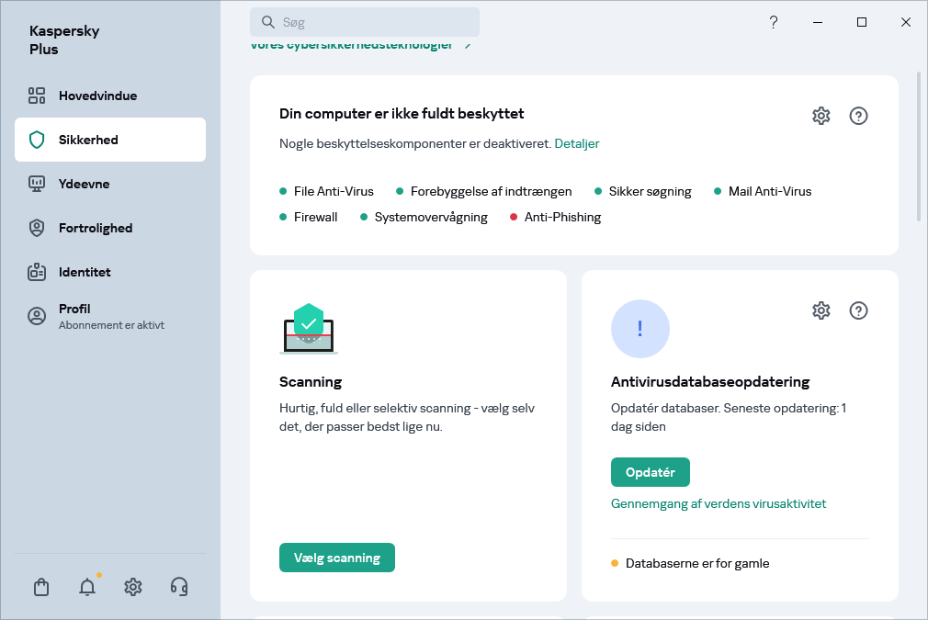928x620 pixels.
Task: Click the question mark in title bar
Action: click(774, 22)
